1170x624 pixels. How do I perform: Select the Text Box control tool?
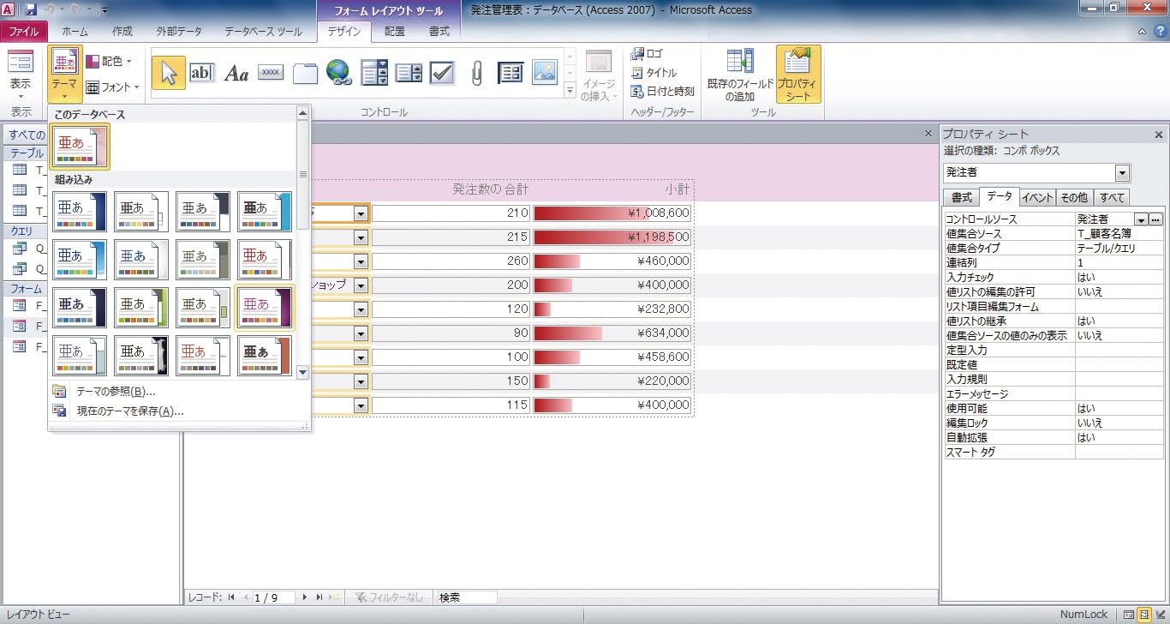[x=202, y=73]
